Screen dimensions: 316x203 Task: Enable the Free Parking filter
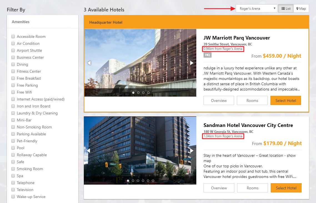point(13,85)
